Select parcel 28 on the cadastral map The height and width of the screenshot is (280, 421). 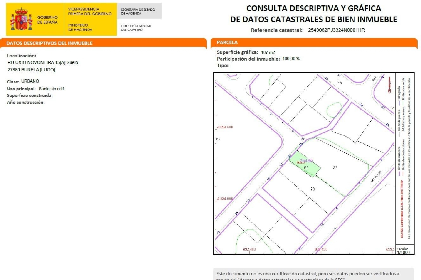click(x=312, y=189)
